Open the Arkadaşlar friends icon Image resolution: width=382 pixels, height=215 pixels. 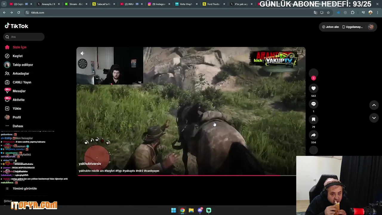(x=7, y=73)
